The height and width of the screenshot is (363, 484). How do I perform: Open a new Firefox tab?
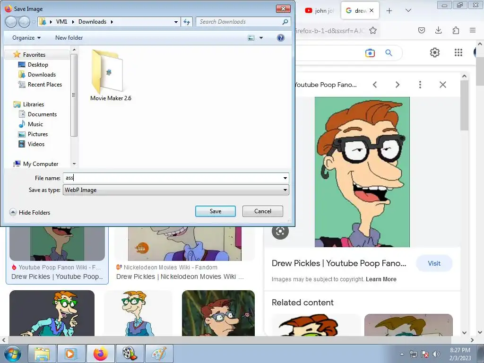pyautogui.click(x=389, y=10)
